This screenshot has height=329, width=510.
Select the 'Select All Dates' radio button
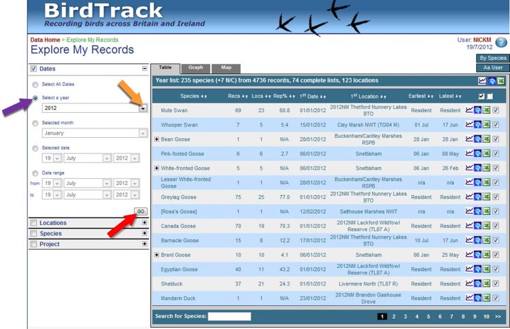point(35,84)
